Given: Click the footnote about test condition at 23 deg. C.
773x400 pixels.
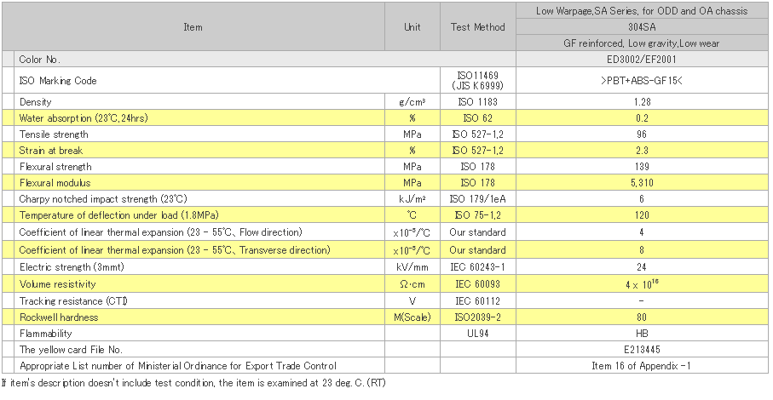Looking at the screenshot, I should tap(193, 383).
